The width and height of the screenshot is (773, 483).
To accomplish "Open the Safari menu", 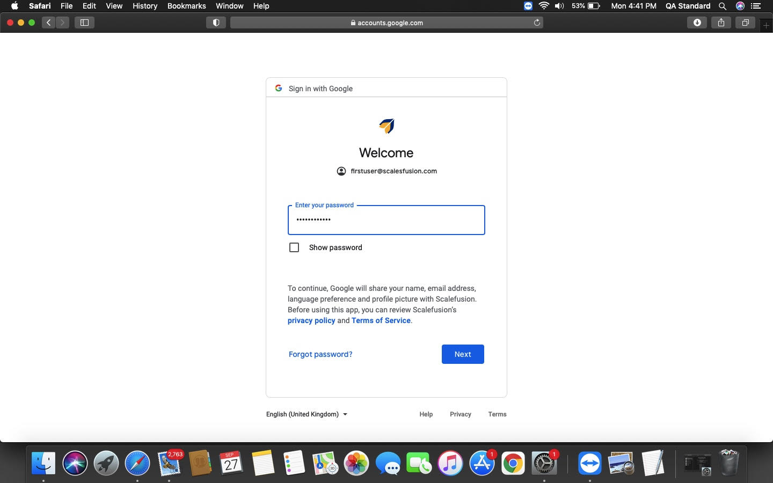I will (x=40, y=6).
